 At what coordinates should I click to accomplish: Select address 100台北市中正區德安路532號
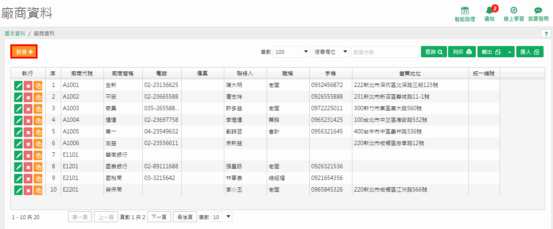[410, 120]
